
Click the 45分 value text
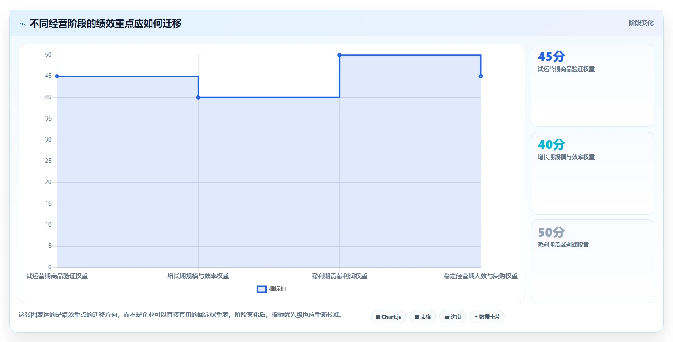coord(551,57)
